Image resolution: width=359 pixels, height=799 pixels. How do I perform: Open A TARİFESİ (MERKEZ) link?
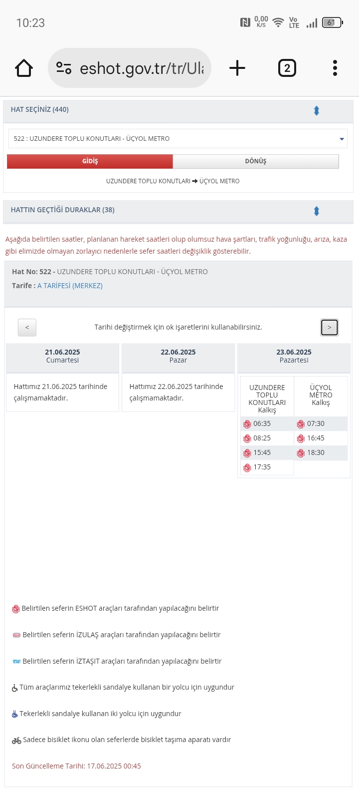coord(70,286)
